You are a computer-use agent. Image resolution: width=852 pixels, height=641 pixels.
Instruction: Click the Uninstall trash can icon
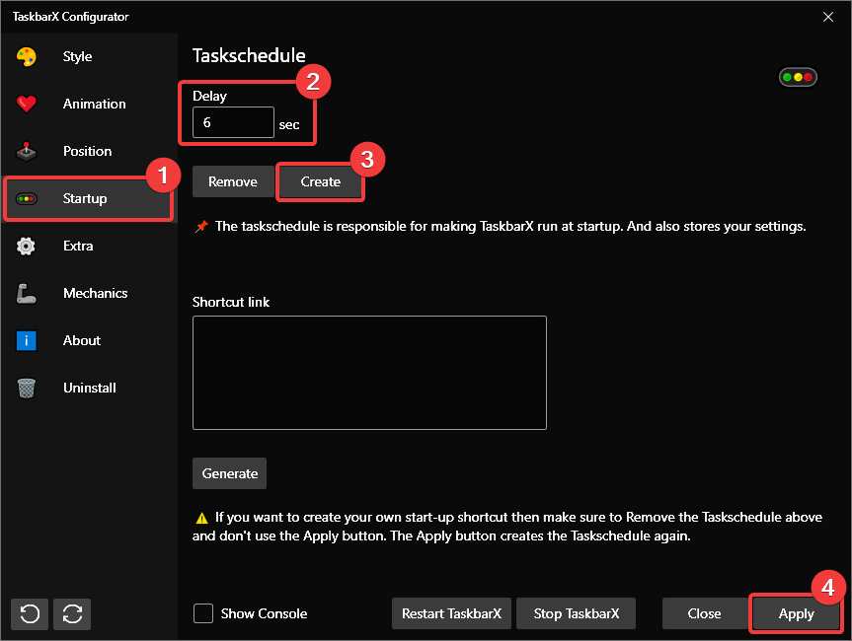(27, 388)
